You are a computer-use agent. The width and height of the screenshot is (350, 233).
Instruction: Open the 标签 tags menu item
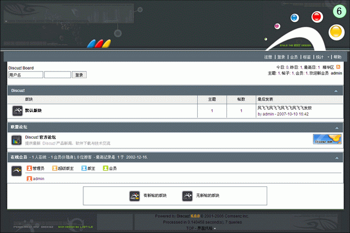tap(307, 57)
